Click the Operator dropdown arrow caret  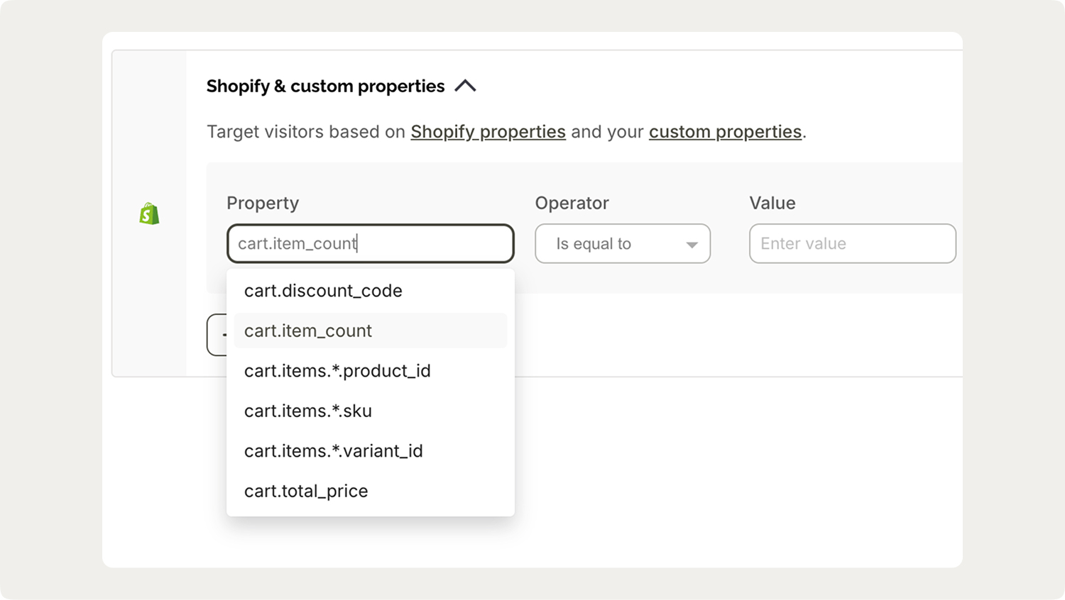coord(692,245)
